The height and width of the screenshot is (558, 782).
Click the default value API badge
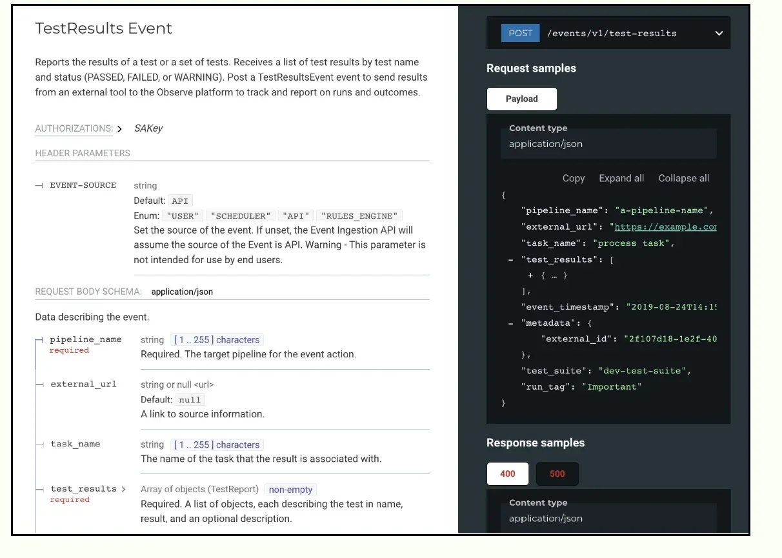180,201
